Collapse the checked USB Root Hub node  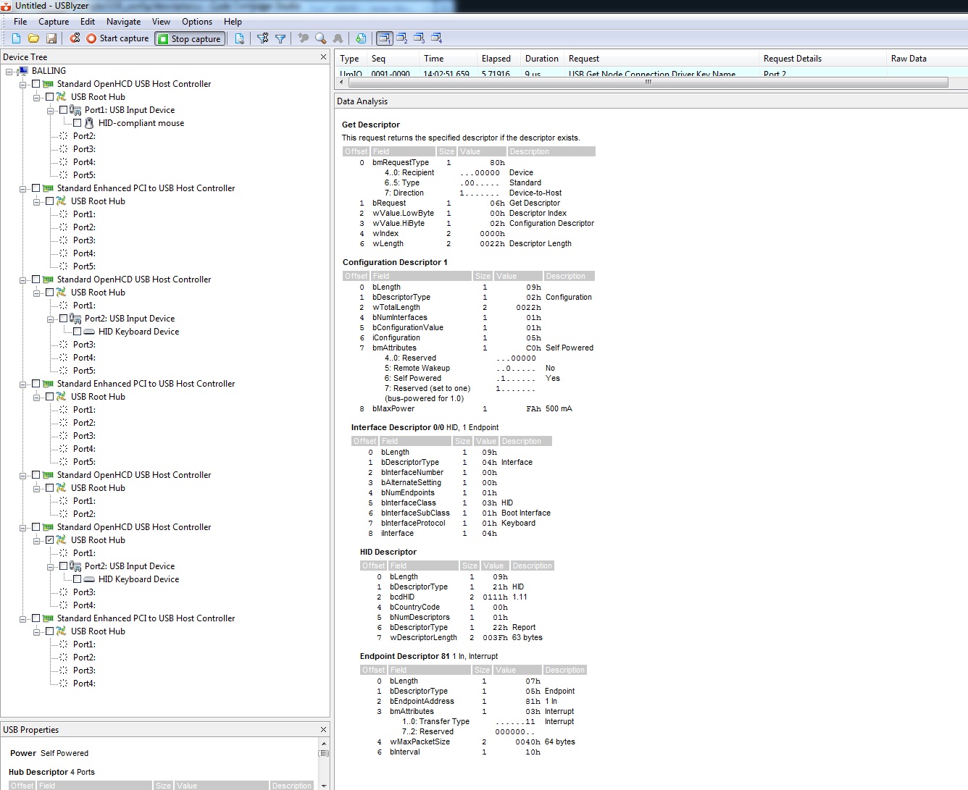(x=37, y=540)
